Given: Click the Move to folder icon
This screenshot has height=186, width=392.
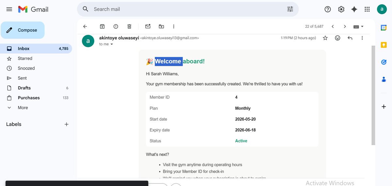Looking at the screenshot, I should point(161,26).
